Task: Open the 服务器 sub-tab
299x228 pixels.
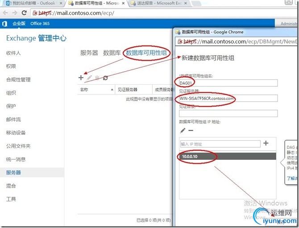Action: point(89,53)
